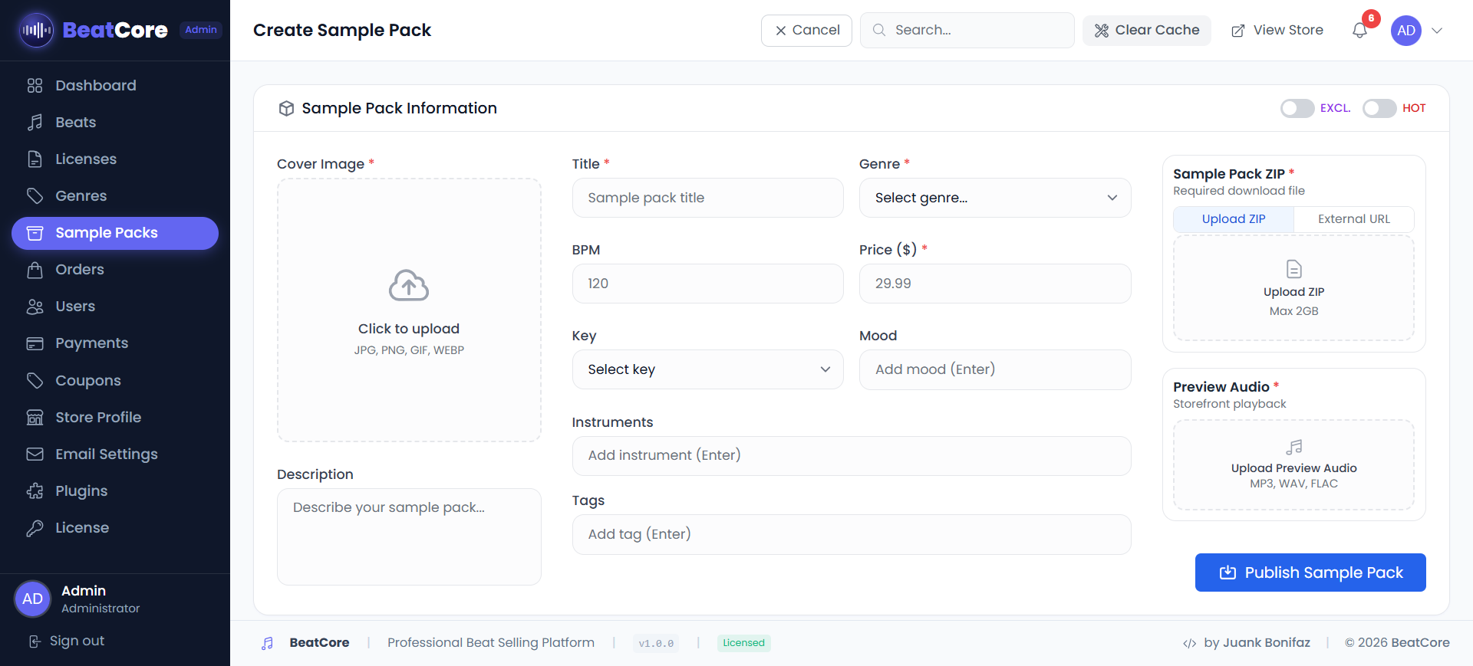Click the Cancel button
The width and height of the screenshot is (1473, 666).
(806, 30)
